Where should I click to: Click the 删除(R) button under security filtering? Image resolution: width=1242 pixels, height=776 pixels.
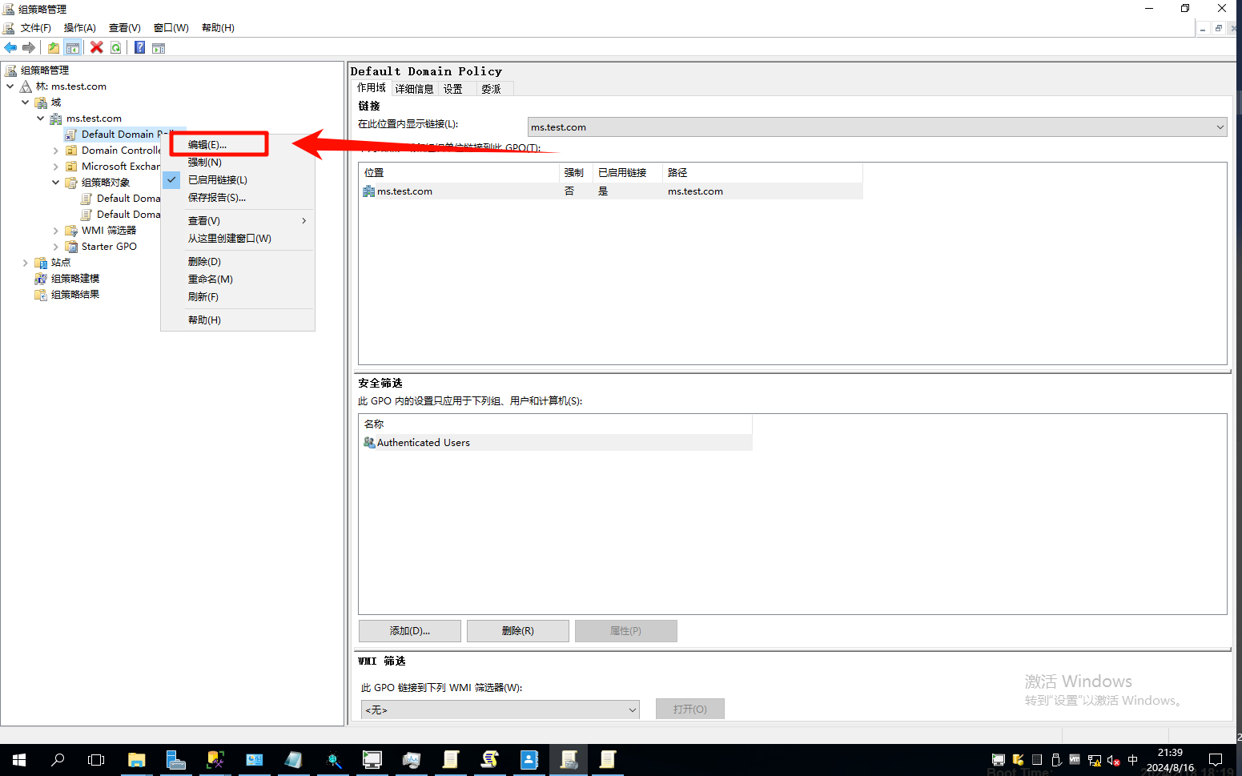point(517,631)
